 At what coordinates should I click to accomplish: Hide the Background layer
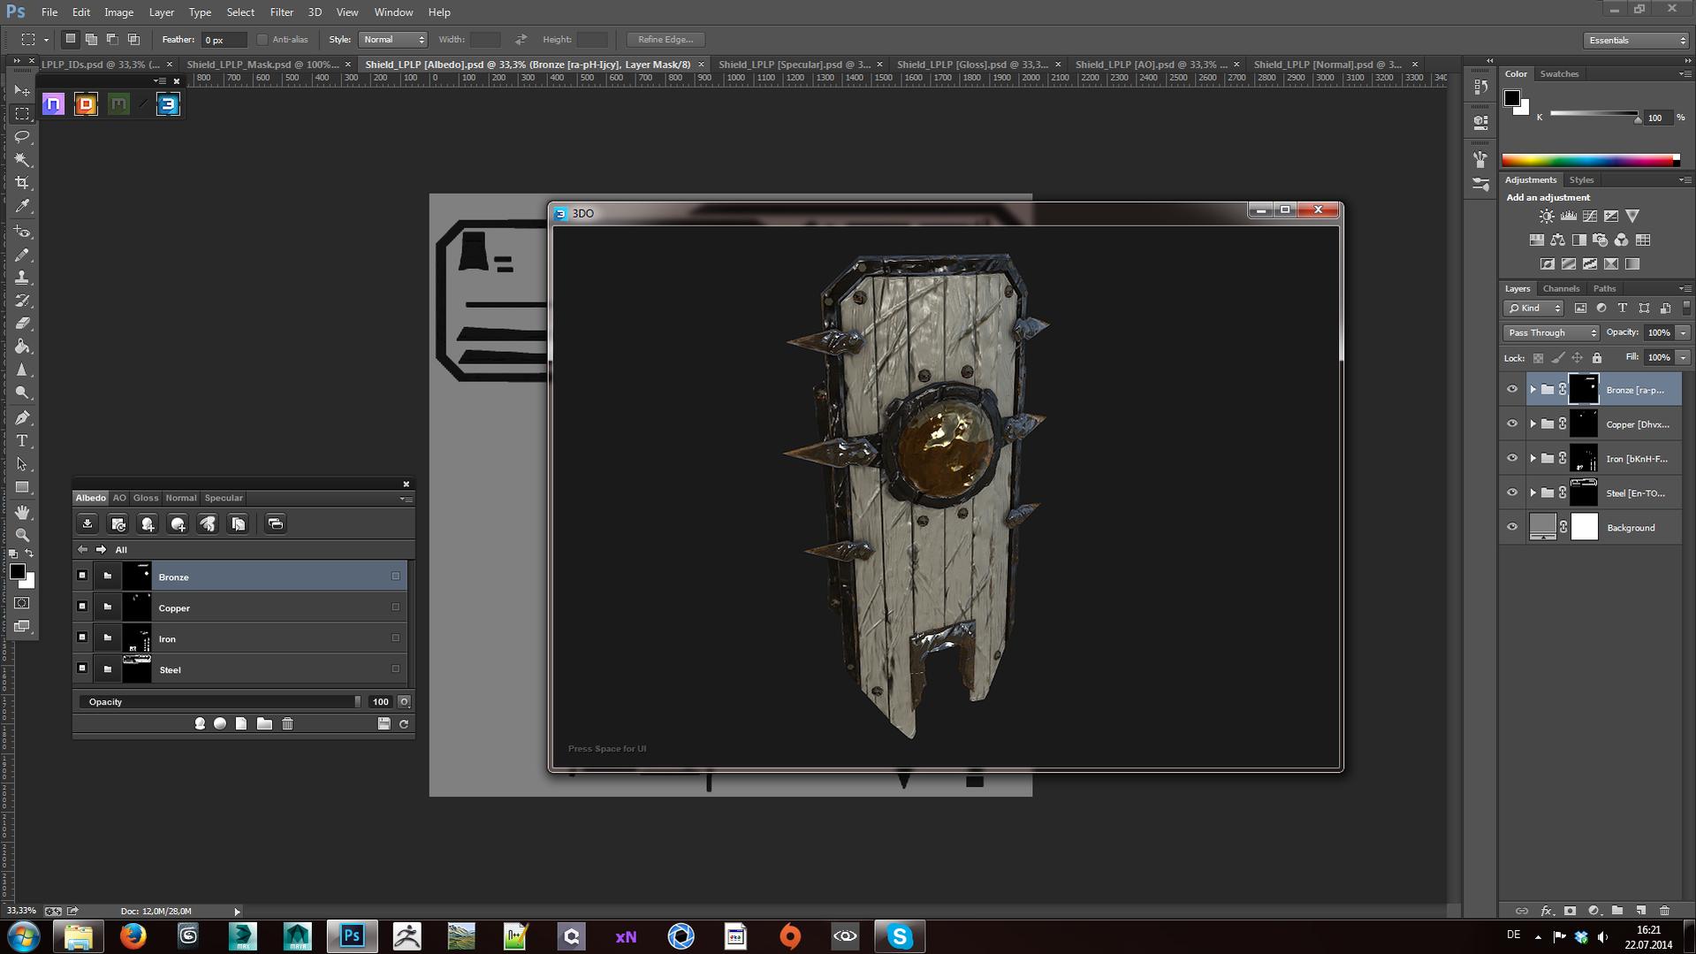tap(1512, 527)
